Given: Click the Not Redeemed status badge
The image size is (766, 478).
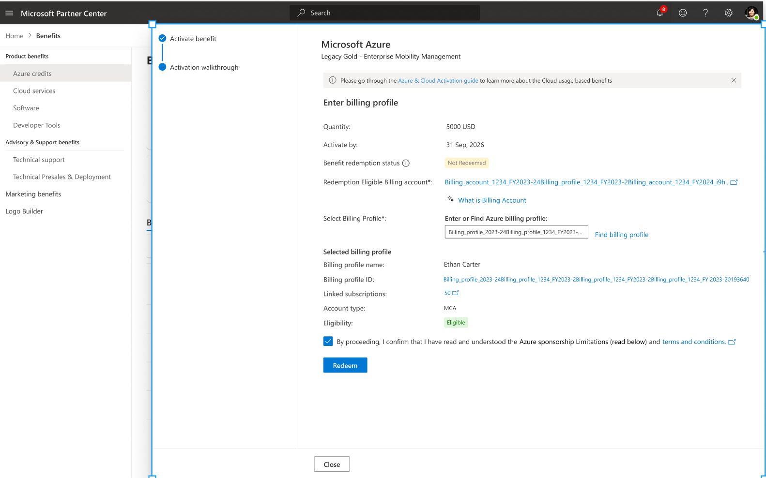Looking at the screenshot, I should 467,163.
